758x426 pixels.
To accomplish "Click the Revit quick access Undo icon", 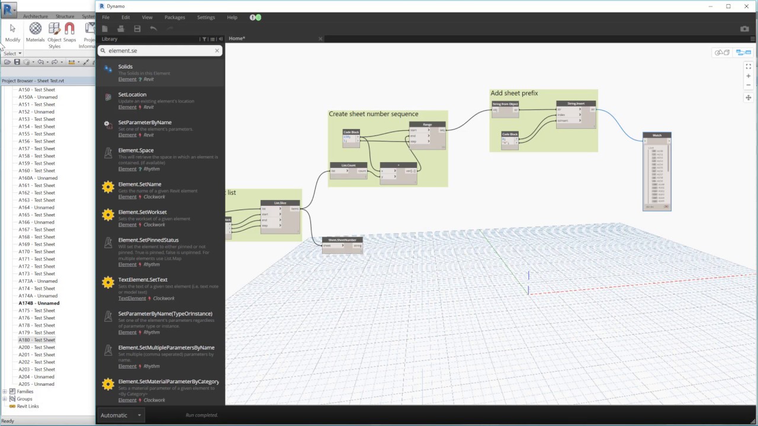I will click(x=40, y=62).
